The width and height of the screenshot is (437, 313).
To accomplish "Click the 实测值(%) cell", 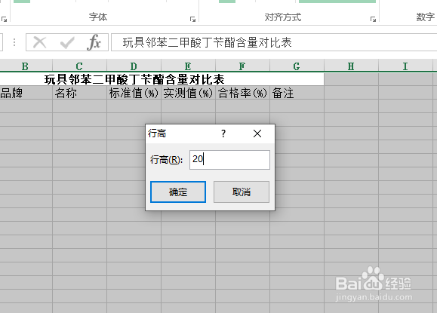I will (188, 93).
